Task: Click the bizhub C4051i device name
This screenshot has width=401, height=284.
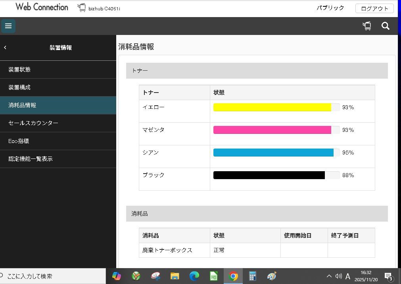Action: click(x=104, y=9)
